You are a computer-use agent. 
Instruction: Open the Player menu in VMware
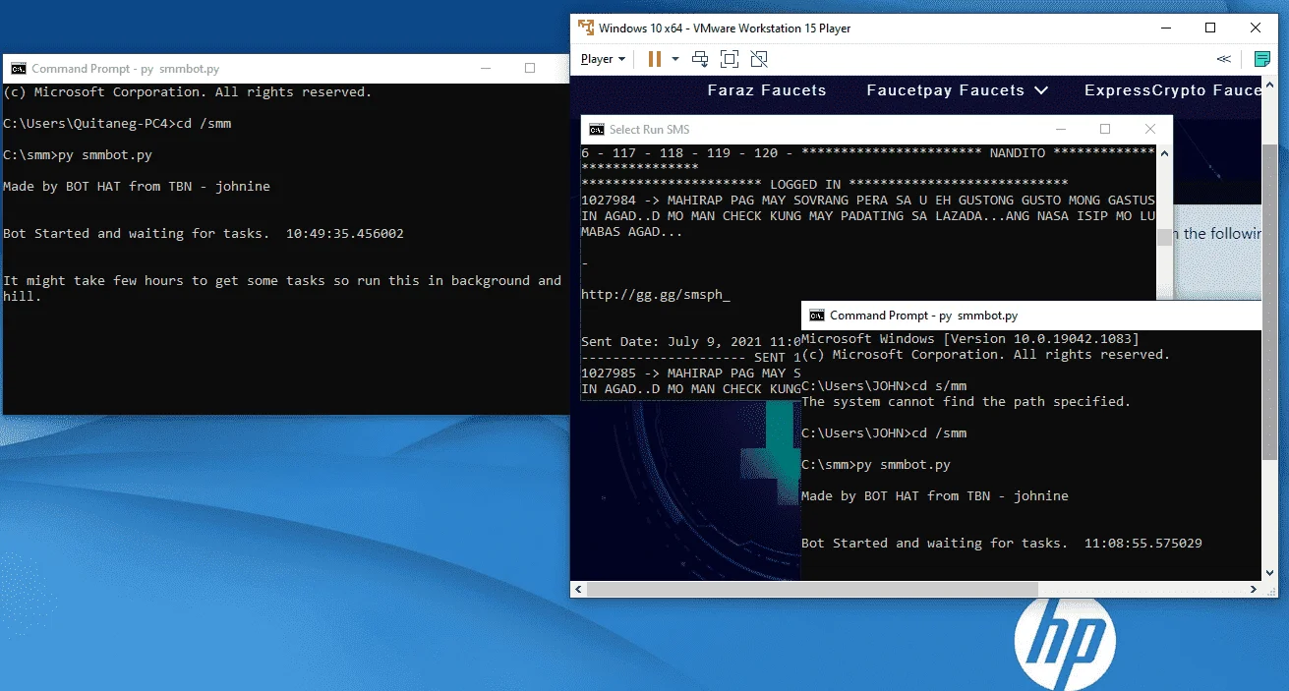tap(603, 59)
